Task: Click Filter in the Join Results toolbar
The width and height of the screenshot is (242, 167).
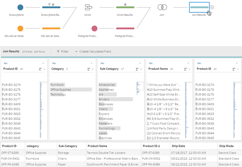Action: click(x=63, y=52)
